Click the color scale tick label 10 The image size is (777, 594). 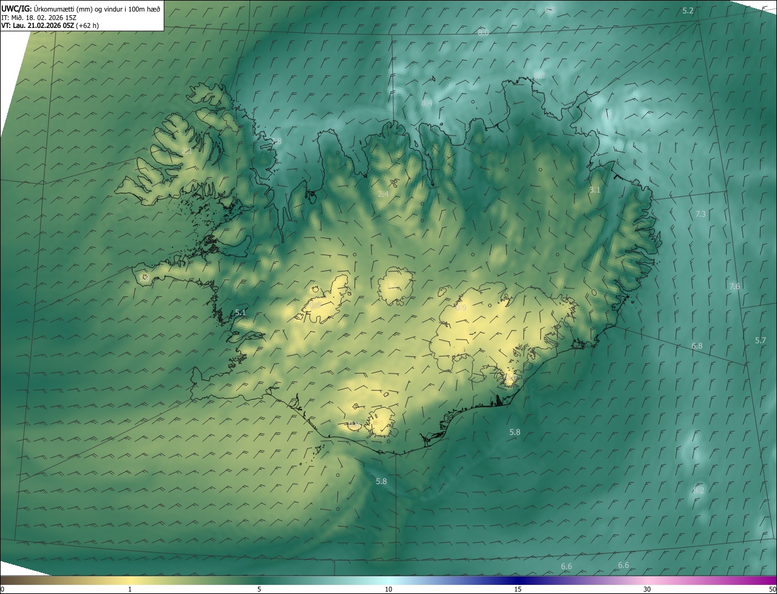tap(388, 589)
